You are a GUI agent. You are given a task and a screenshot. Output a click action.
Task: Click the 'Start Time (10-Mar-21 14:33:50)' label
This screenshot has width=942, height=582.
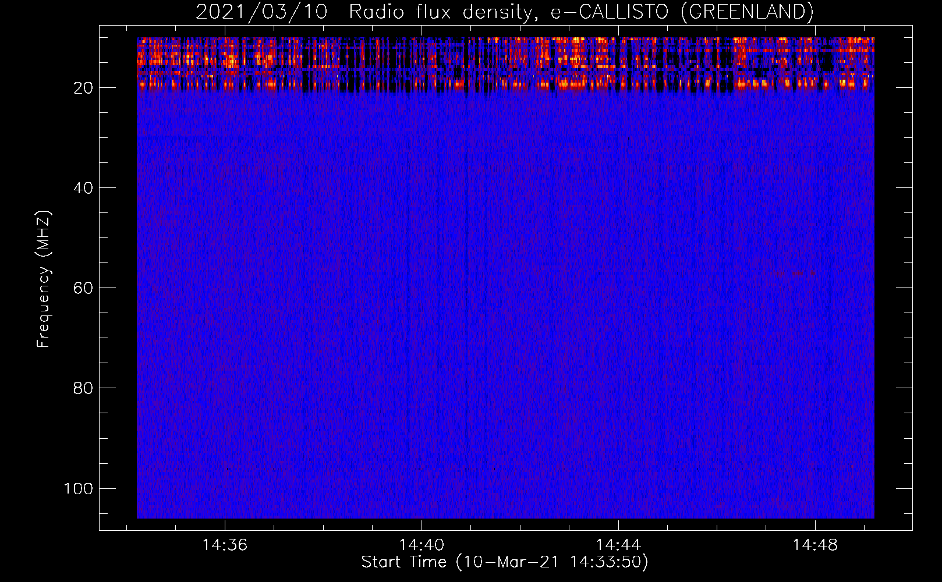click(x=505, y=562)
